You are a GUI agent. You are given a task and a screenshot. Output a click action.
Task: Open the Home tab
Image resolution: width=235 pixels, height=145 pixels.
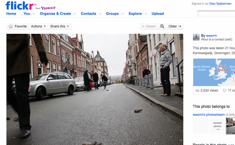coord(11,13)
